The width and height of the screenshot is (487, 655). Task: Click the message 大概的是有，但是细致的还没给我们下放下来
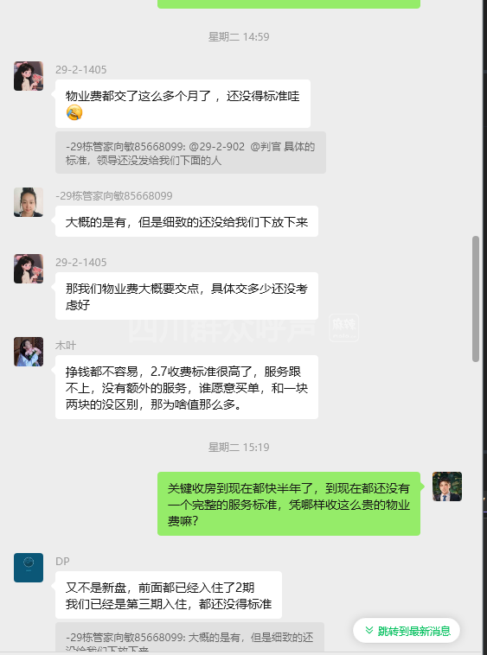187,221
